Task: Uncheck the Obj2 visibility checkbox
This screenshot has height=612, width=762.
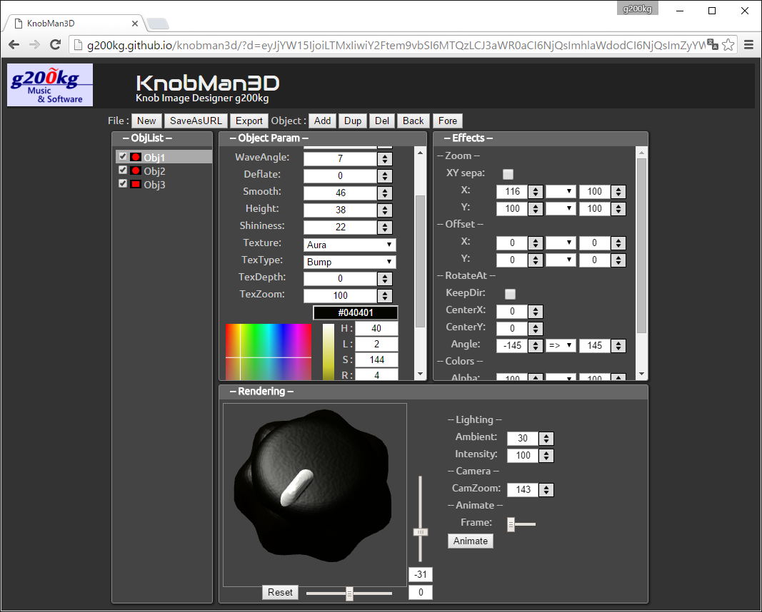Action: [123, 170]
